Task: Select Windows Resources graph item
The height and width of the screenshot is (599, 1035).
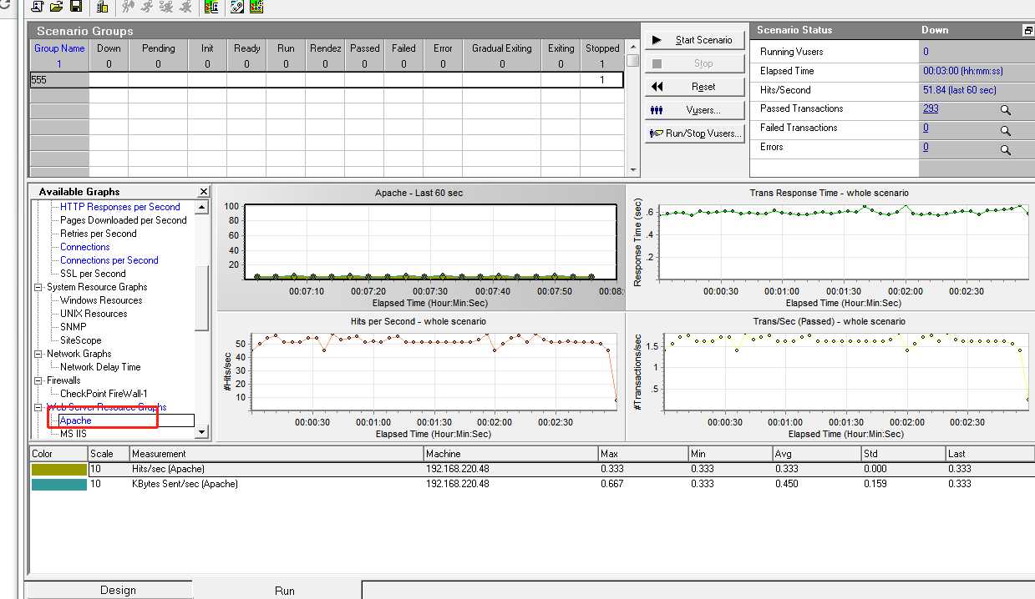Action: click(x=101, y=300)
